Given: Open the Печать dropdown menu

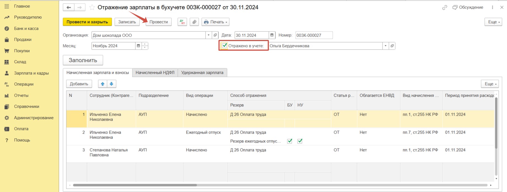Looking at the screenshot, I should click(x=216, y=22).
